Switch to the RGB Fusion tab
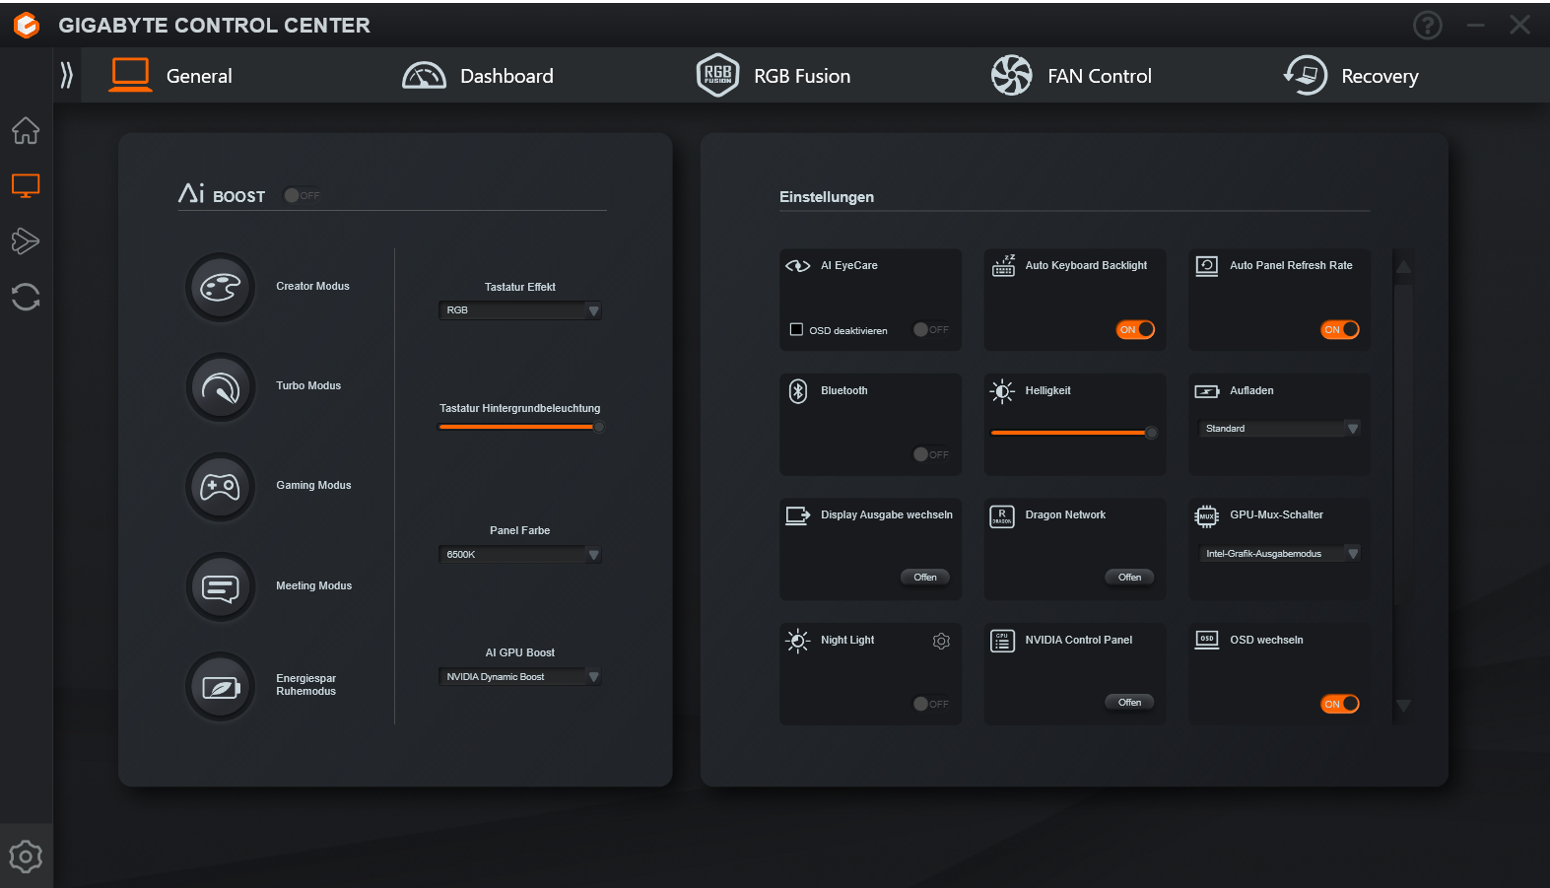Viewport: 1550px width, 888px height. [774, 76]
